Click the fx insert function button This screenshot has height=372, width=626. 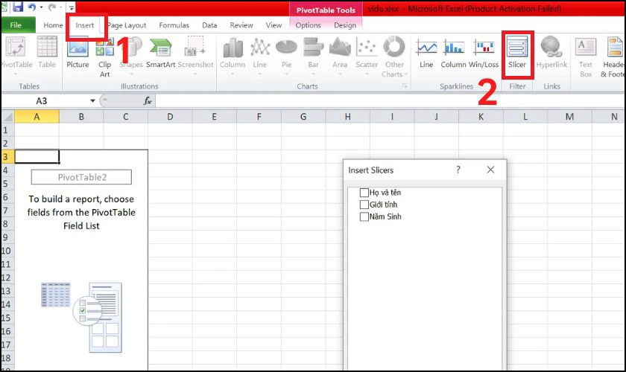click(x=148, y=101)
